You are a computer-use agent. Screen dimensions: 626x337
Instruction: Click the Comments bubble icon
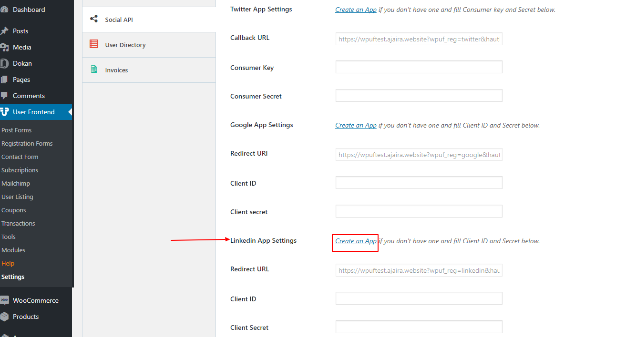[x=4, y=96]
